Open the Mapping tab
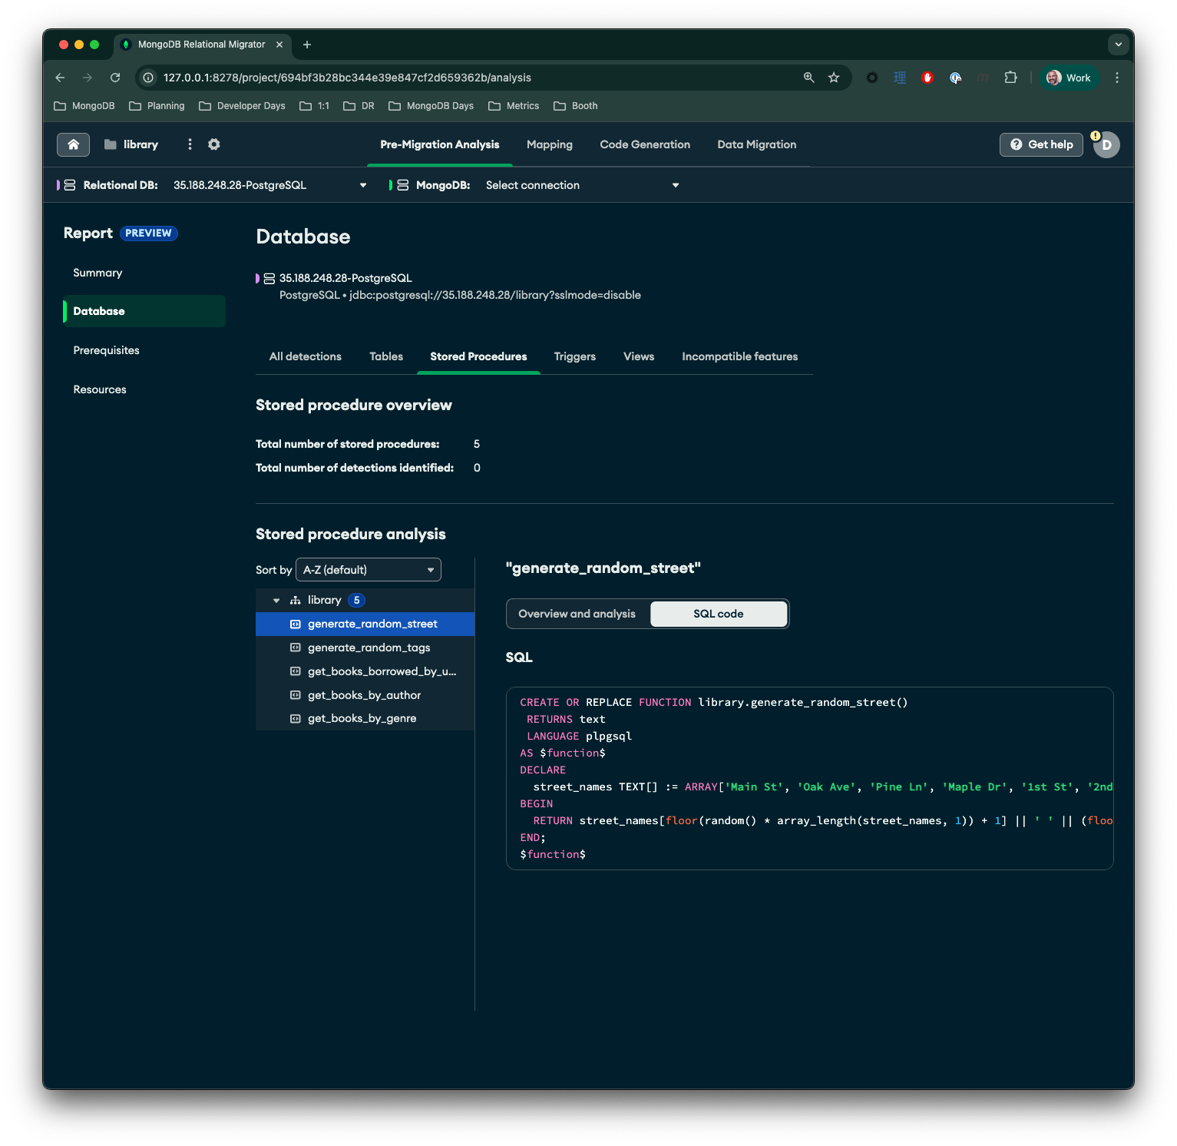The height and width of the screenshot is (1146, 1177). point(549,144)
